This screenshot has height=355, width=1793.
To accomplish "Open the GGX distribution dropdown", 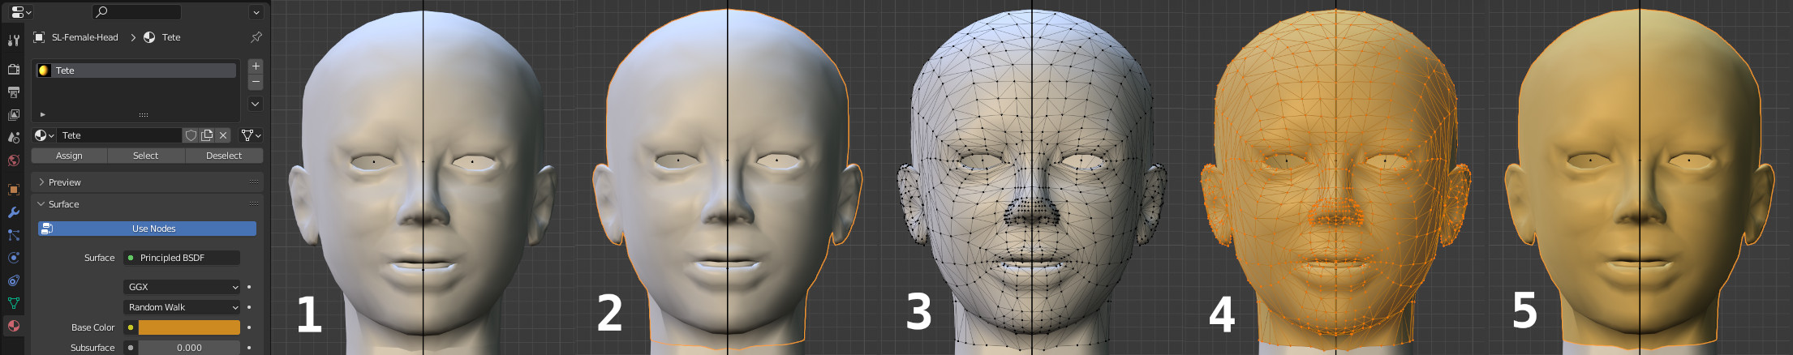I will (182, 287).
